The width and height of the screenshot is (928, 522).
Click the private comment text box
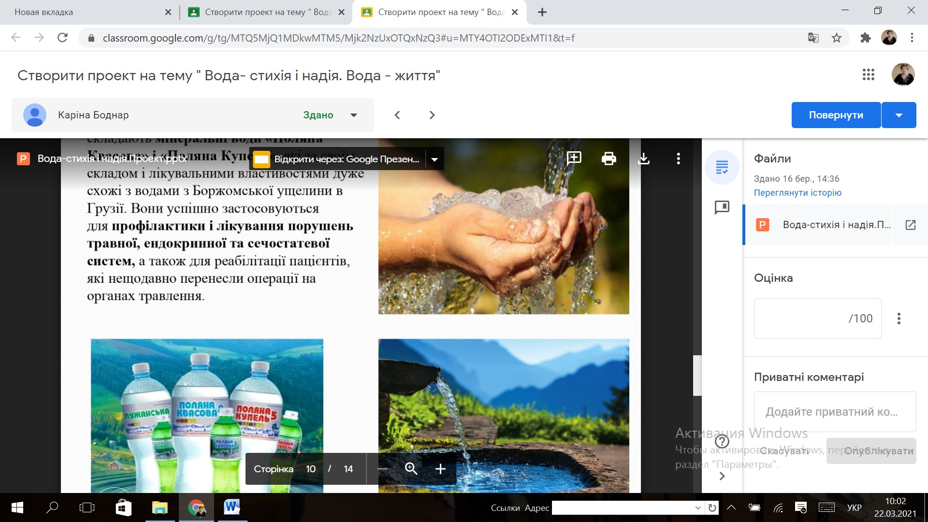[x=835, y=412]
